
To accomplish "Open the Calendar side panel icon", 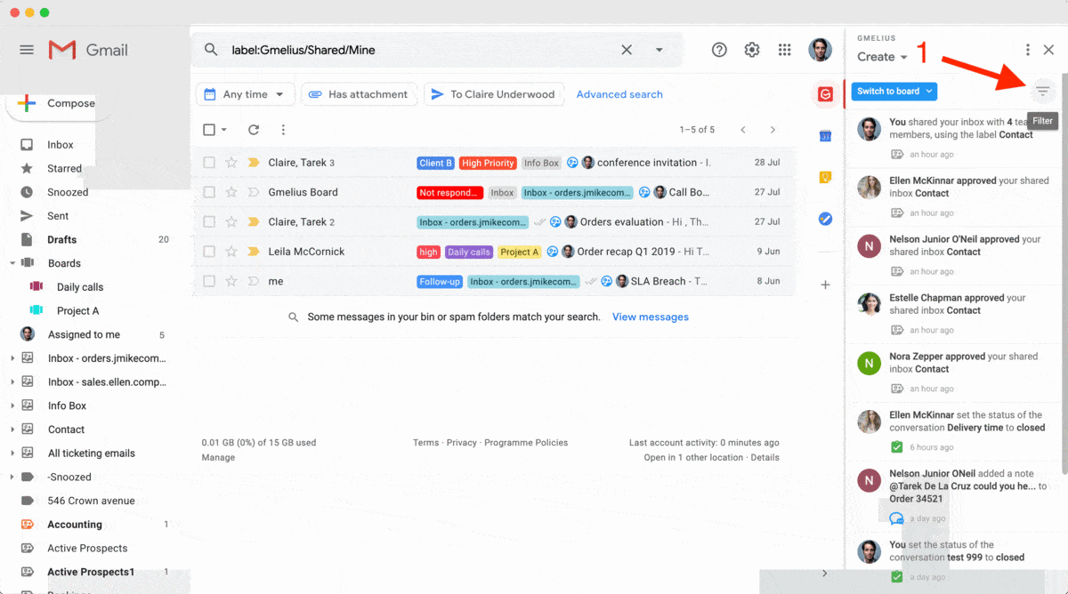I will (825, 136).
